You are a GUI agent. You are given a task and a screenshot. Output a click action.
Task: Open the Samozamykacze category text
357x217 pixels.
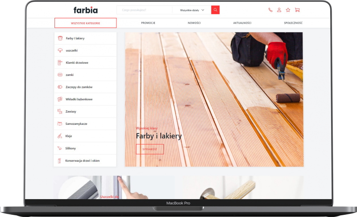pos(76,124)
